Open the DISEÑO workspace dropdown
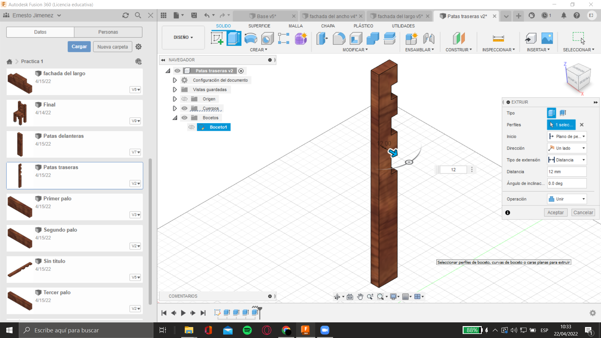 pyautogui.click(x=183, y=37)
